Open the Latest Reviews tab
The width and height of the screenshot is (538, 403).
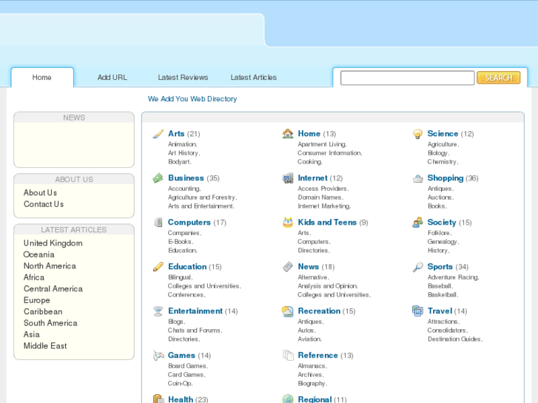[x=183, y=78]
